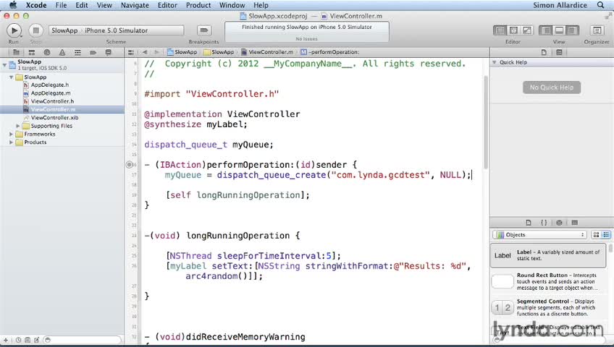Filter recently edited files
The width and height of the screenshot is (614, 347).
point(18,340)
